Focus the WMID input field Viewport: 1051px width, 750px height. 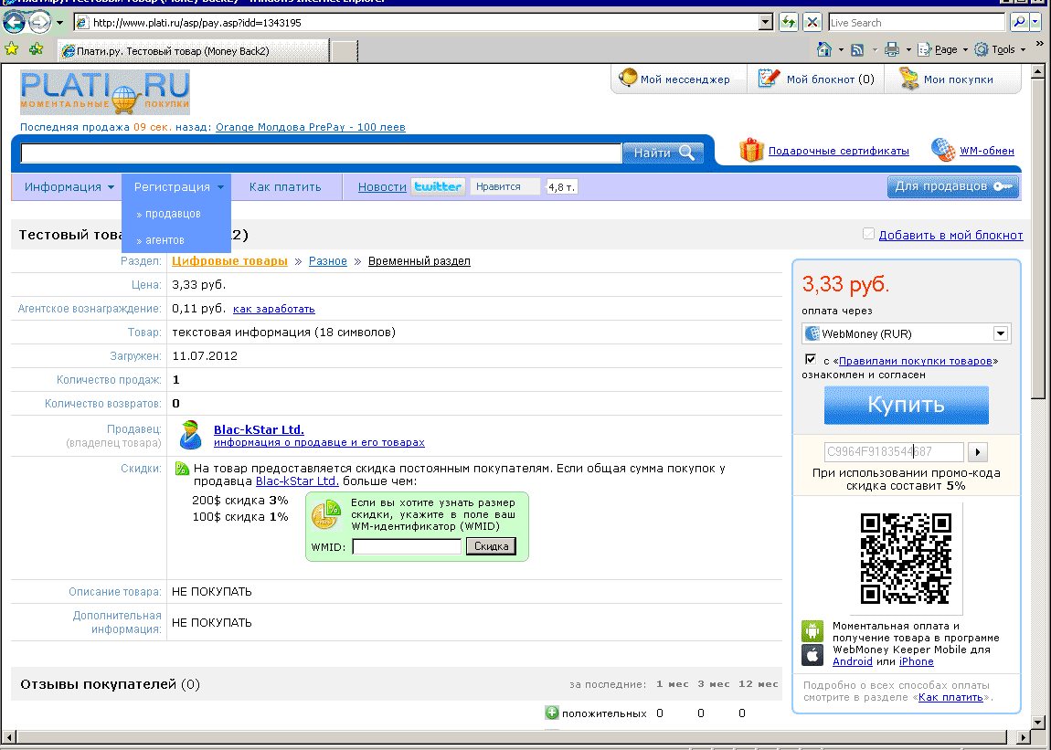click(407, 546)
